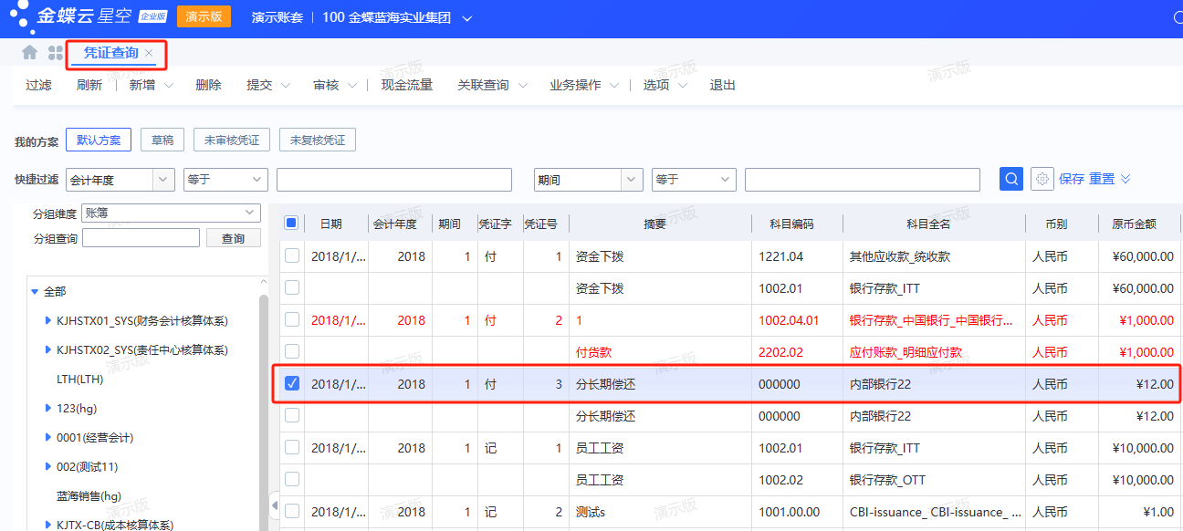Check the 员工工资 voucher row checkbox
This screenshot has width=1183, height=531.
click(292, 447)
